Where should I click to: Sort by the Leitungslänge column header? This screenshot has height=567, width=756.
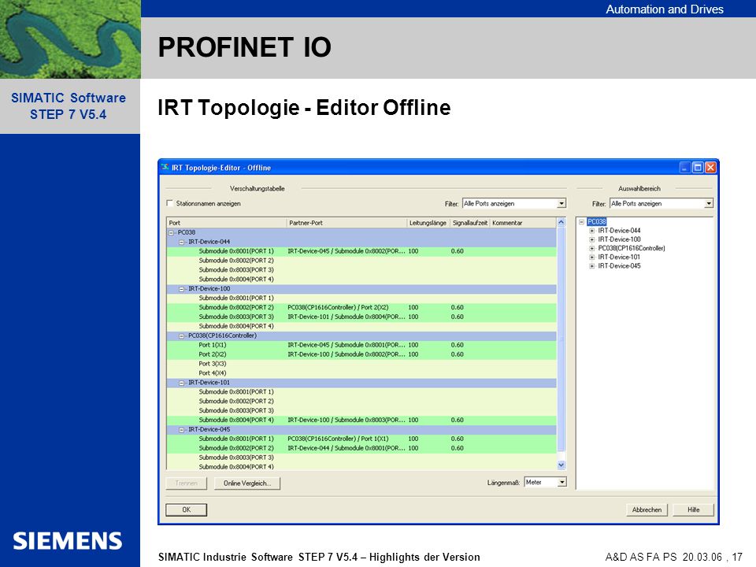coord(428,223)
